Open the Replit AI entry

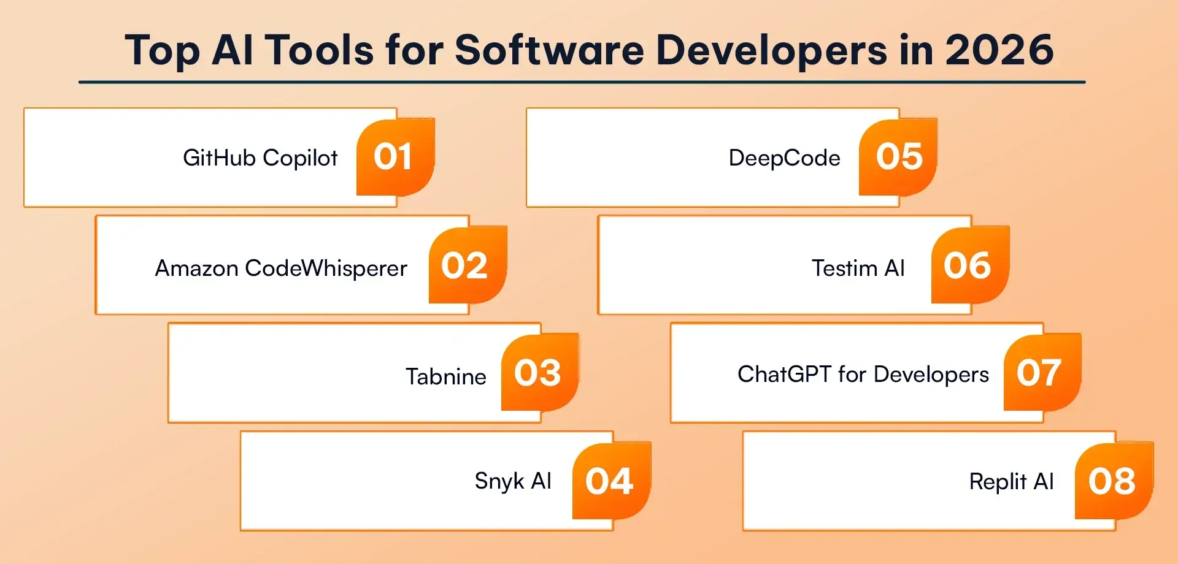coord(1011,482)
